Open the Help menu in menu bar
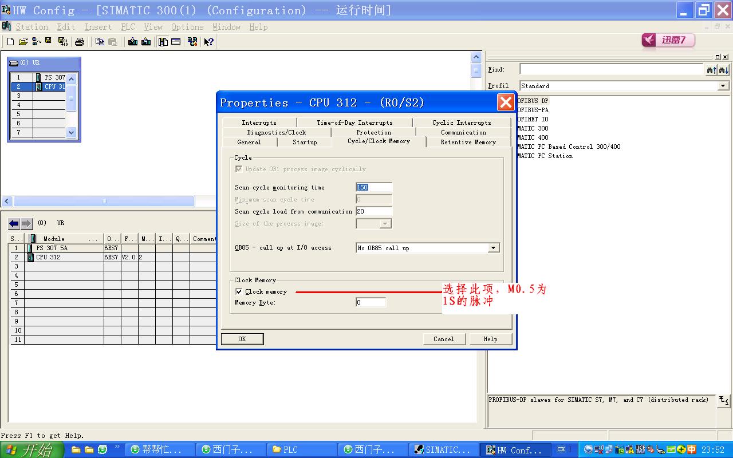The height and width of the screenshot is (458, 733). [x=258, y=27]
